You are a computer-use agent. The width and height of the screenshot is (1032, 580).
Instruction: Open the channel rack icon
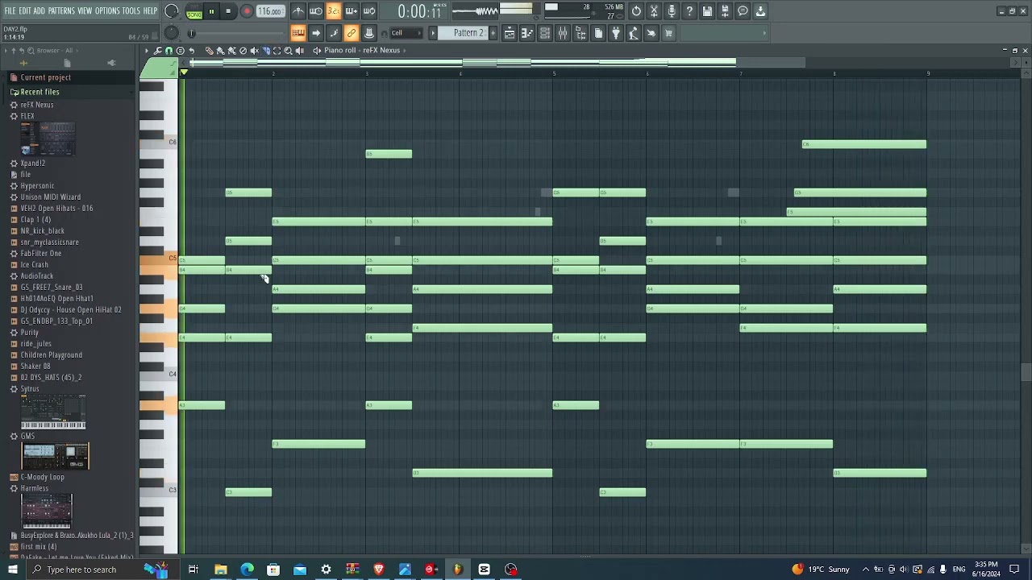pos(545,33)
